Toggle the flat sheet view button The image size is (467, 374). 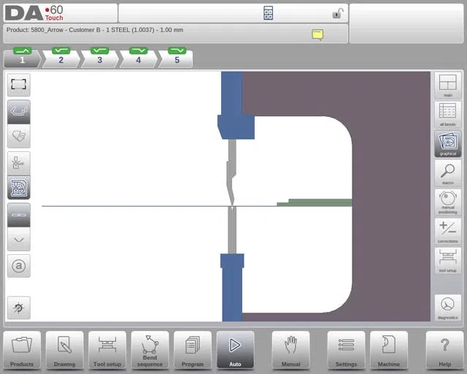(x=19, y=215)
